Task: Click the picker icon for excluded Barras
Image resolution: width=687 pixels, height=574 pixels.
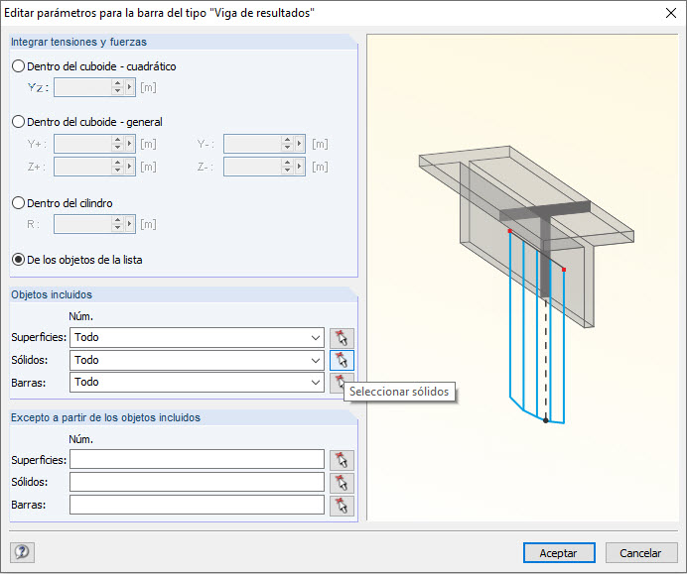Action: [342, 505]
